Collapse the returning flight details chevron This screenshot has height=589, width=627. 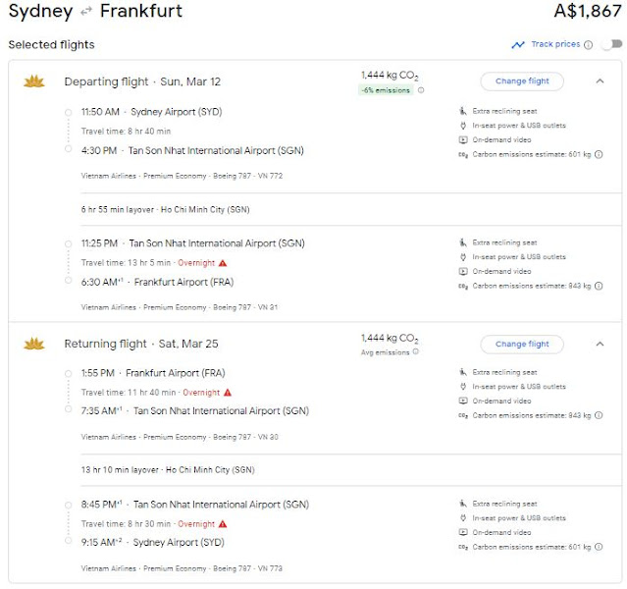point(600,344)
